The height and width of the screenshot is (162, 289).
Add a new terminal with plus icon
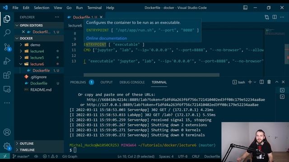click(250, 82)
